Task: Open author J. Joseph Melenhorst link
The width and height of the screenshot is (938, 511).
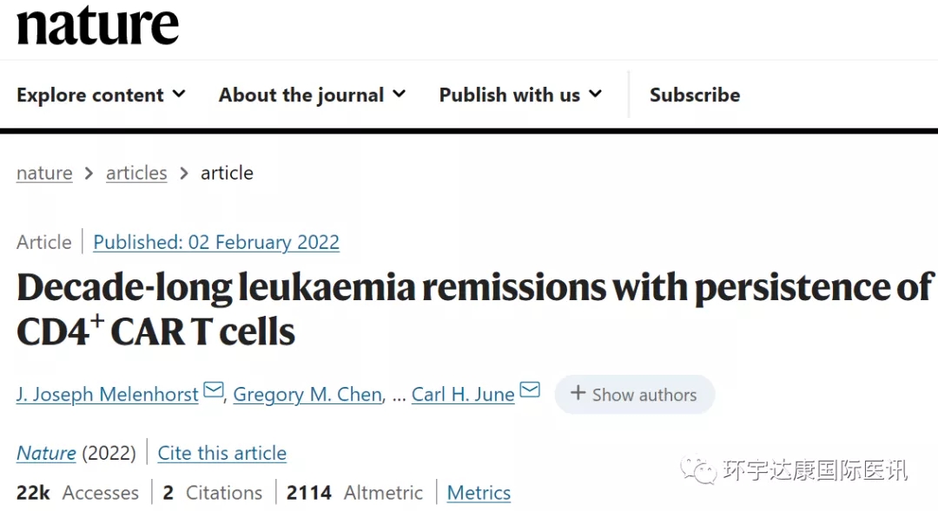Action: (108, 395)
